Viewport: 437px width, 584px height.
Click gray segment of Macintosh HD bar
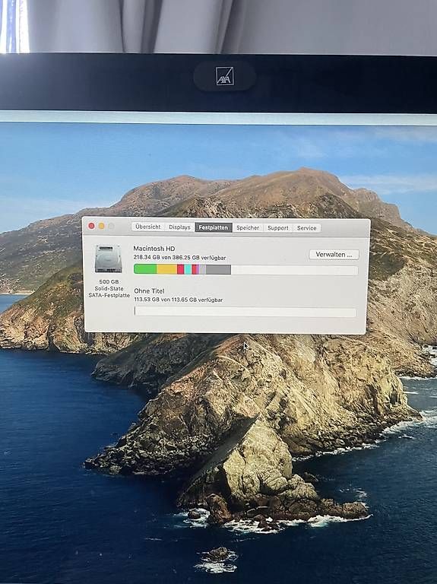218,269
